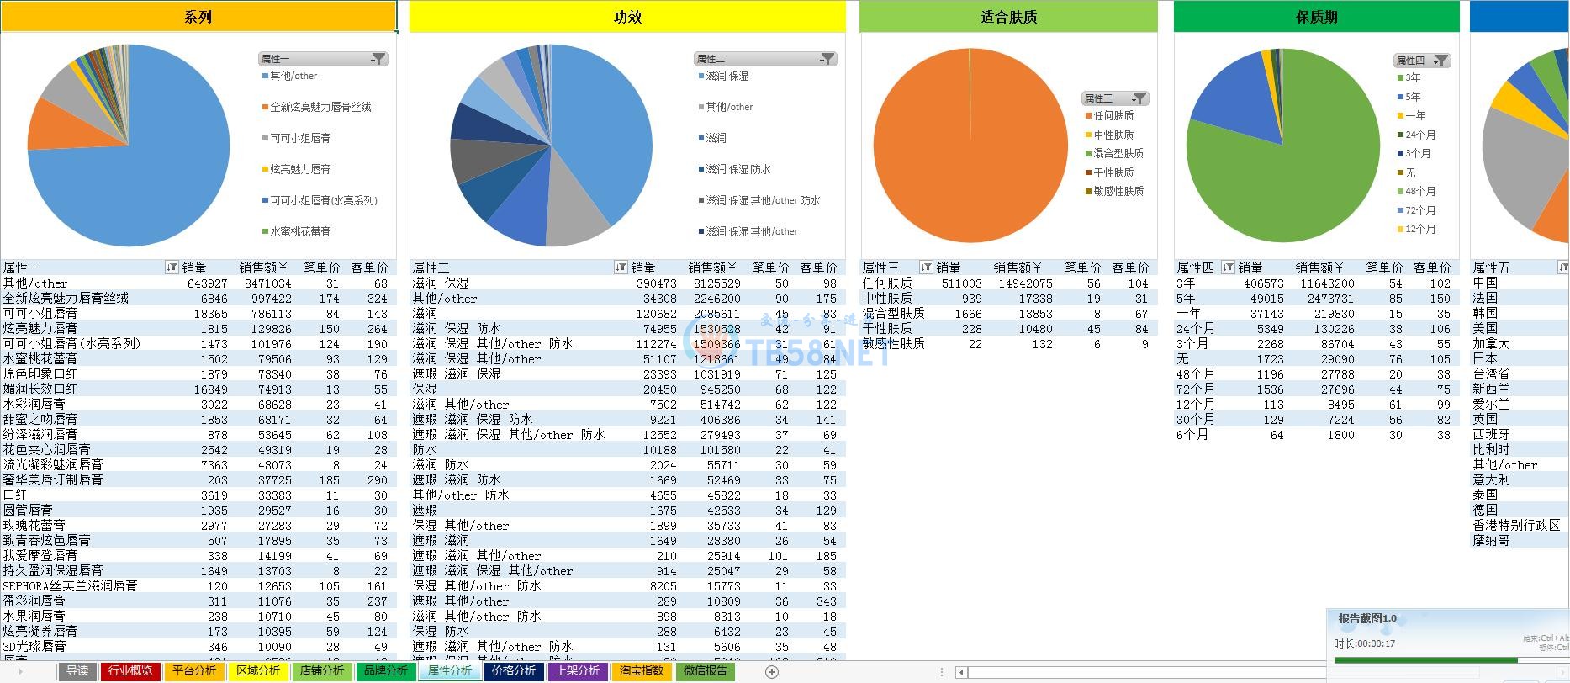Go to the 导读 sheet tab

coord(77,671)
